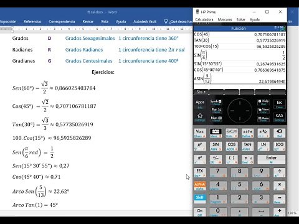Open the Máscaras menu in HP Prime
This screenshot has width=299, height=224.
(225, 19)
